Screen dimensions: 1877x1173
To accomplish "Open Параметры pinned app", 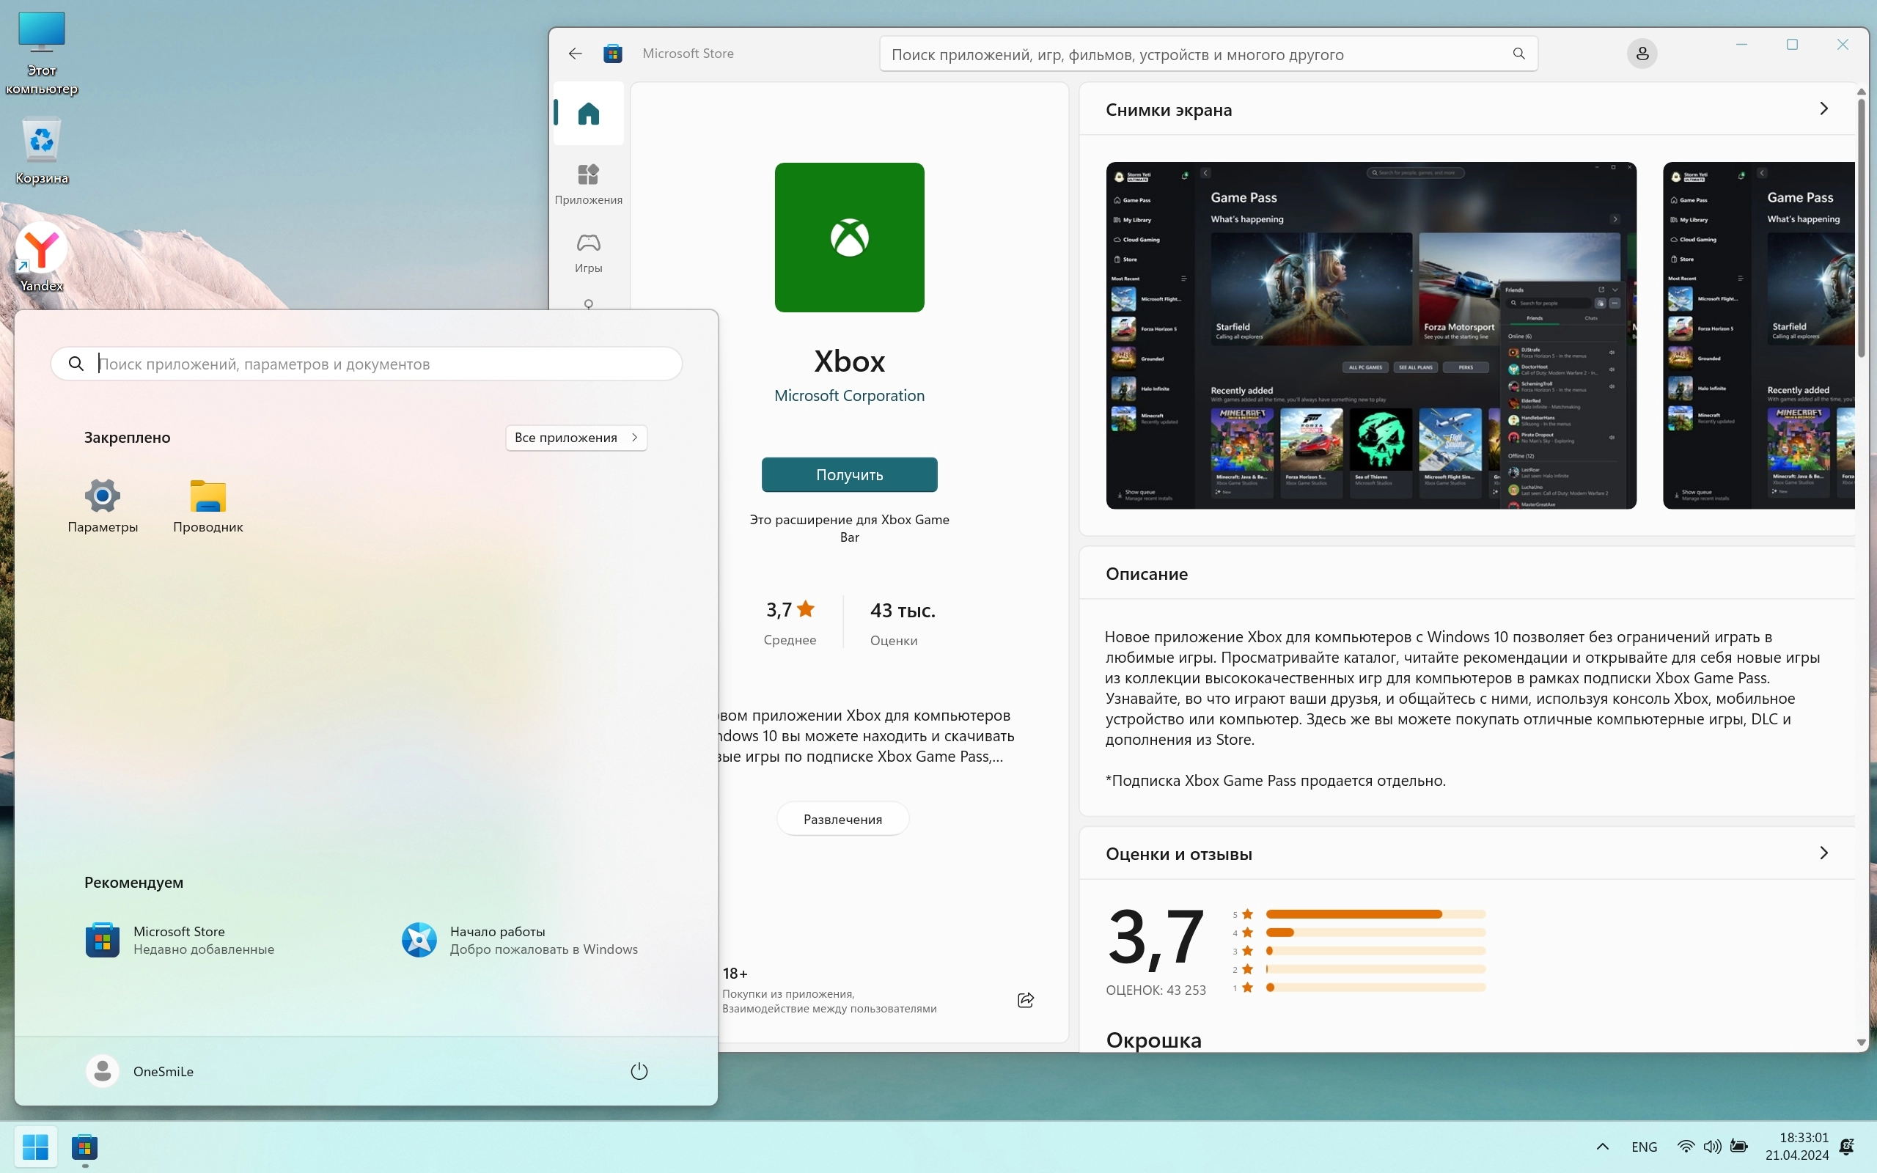I will tap(103, 504).
